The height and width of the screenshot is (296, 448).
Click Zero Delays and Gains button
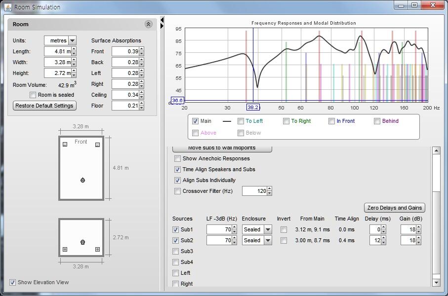(394, 208)
